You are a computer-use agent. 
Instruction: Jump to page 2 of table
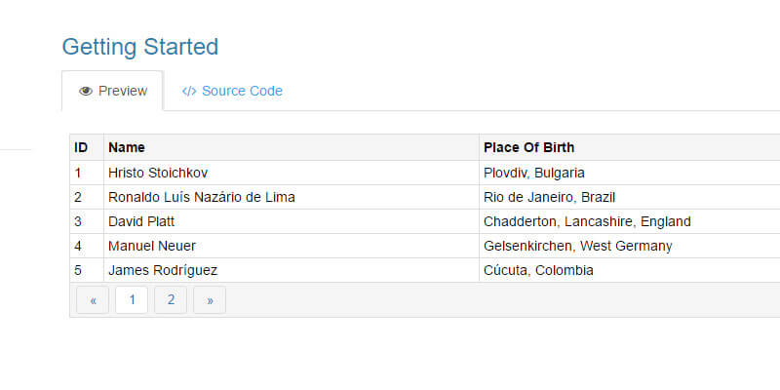(x=171, y=300)
